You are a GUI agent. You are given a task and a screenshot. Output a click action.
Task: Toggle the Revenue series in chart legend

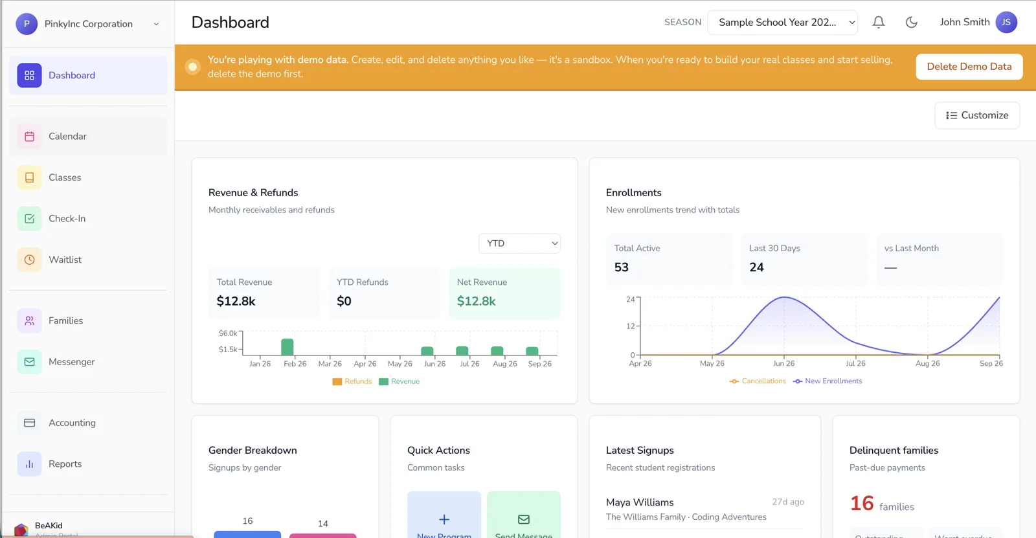(x=400, y=381)
